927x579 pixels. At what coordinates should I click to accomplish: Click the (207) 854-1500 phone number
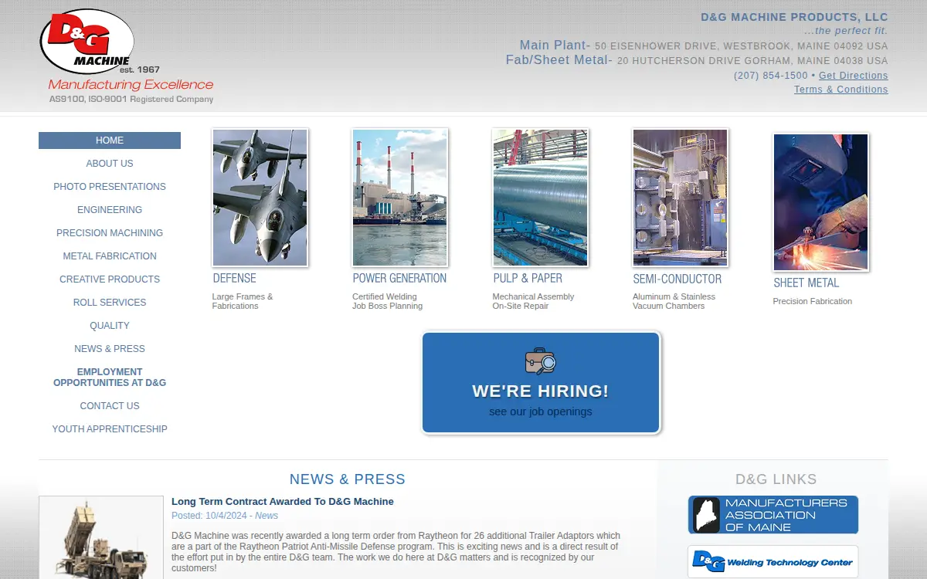pyautogui.click(x=771, y=76)
